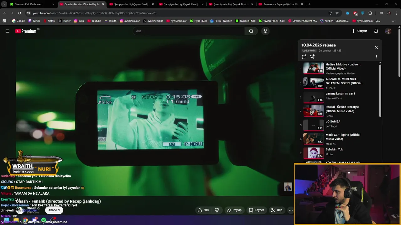Subscribe with the Abone ol button
Screen dimensions: 401x225
coord(54,210)
